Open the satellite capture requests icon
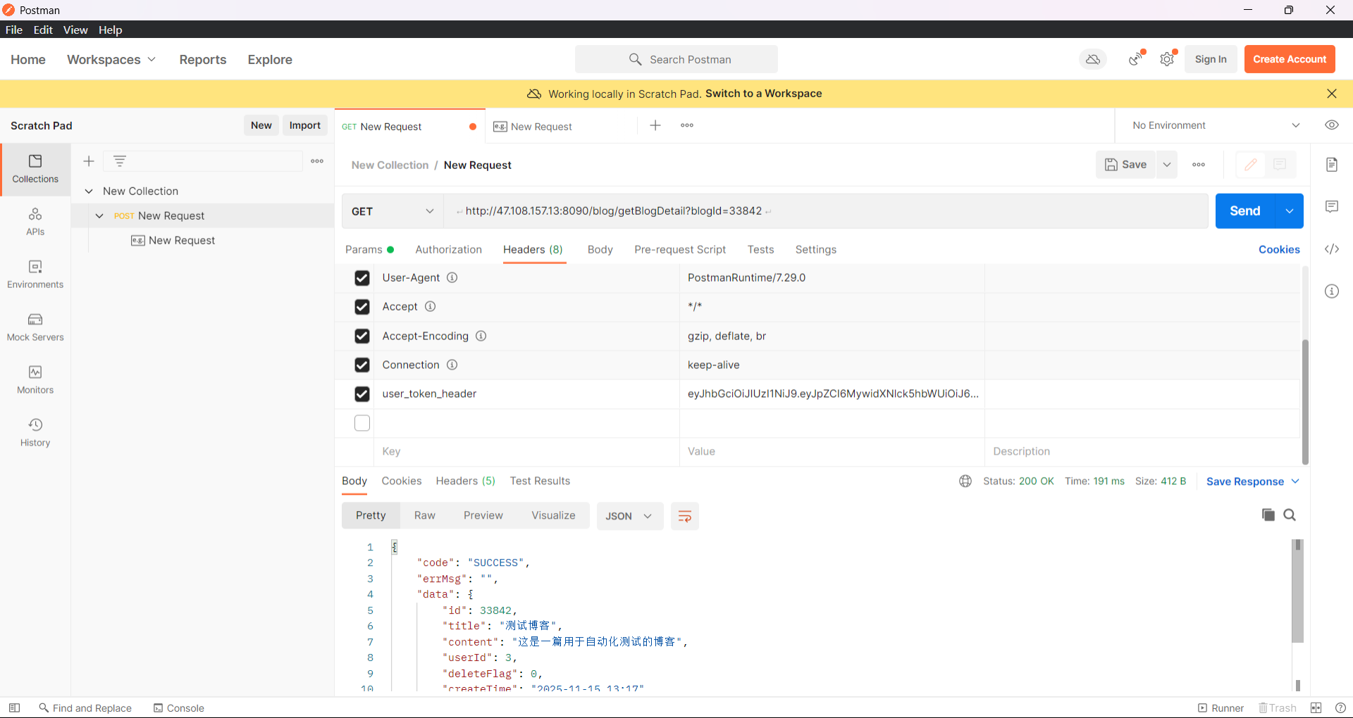 pyautogui.click(x=1136, y=59)
